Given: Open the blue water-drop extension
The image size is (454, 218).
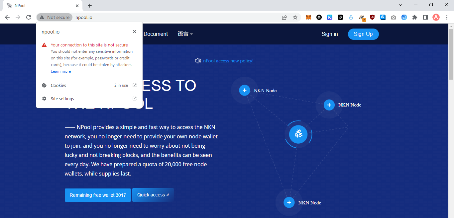Looking at the screenshot, I should (x=351, y=17).
